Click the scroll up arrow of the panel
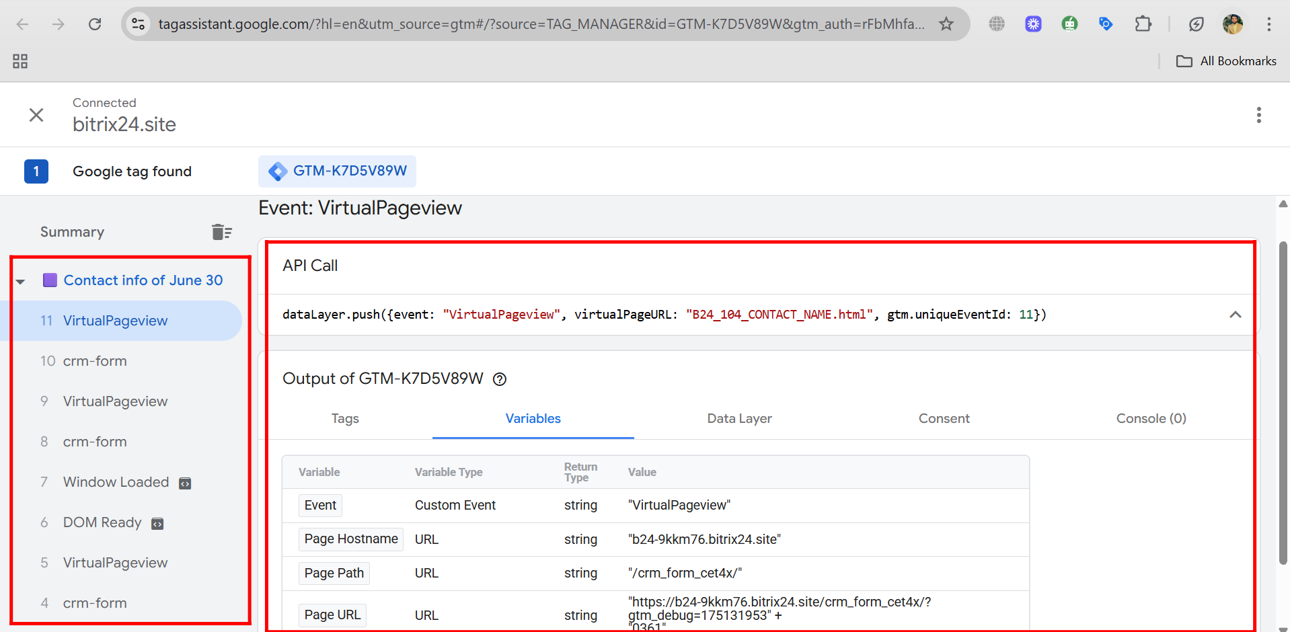1290x632 pixels. [x=1283, y=204]
